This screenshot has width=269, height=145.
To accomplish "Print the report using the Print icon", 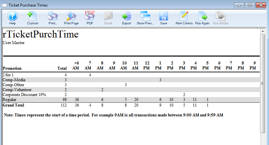I will pos(53,16).
